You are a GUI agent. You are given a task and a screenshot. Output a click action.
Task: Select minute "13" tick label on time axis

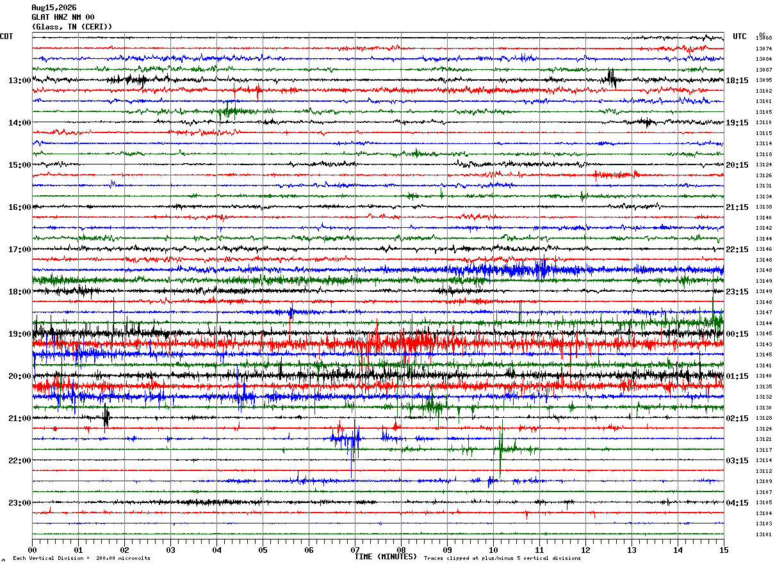[x=632, y=550]
